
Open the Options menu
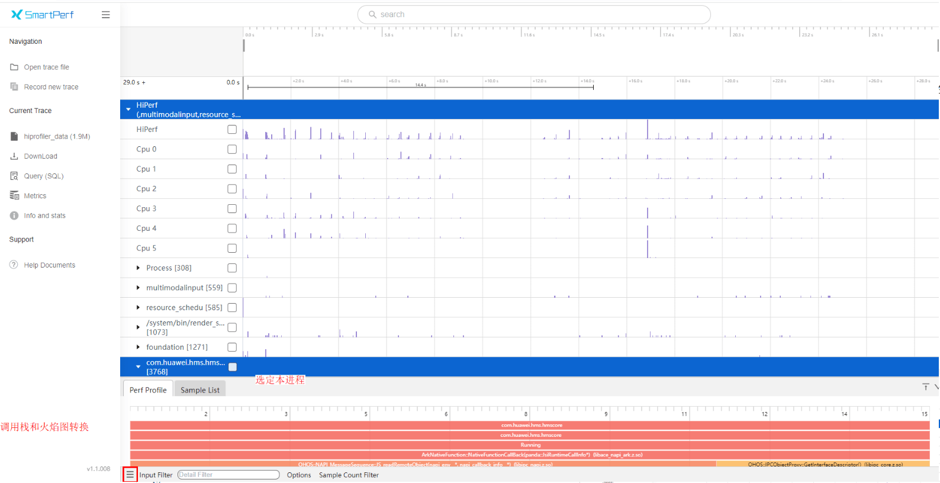click(x=299, y=475)
